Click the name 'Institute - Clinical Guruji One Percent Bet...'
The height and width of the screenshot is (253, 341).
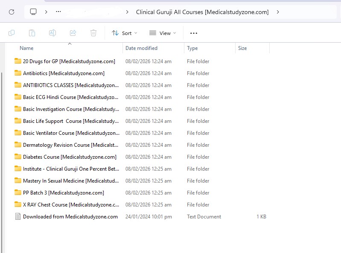click(x=71, y=169)
